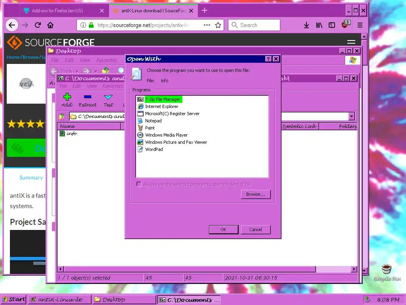Screen dimensions: 406x305
Task: Open a new Firefox tab
Action: tap(205, 10)
